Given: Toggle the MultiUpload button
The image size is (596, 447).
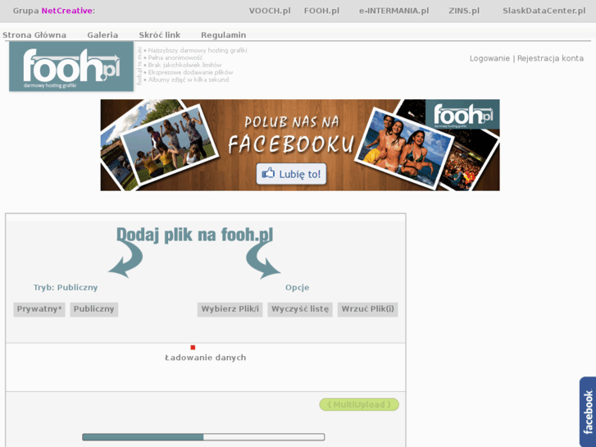Looking at the screenshot, I should click(x=359, y=404).
